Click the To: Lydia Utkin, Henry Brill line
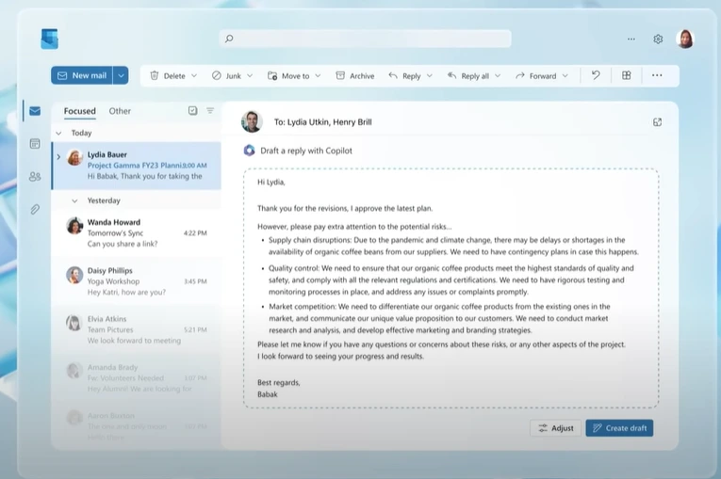The image size is (721, 479). tap(322, 122)
